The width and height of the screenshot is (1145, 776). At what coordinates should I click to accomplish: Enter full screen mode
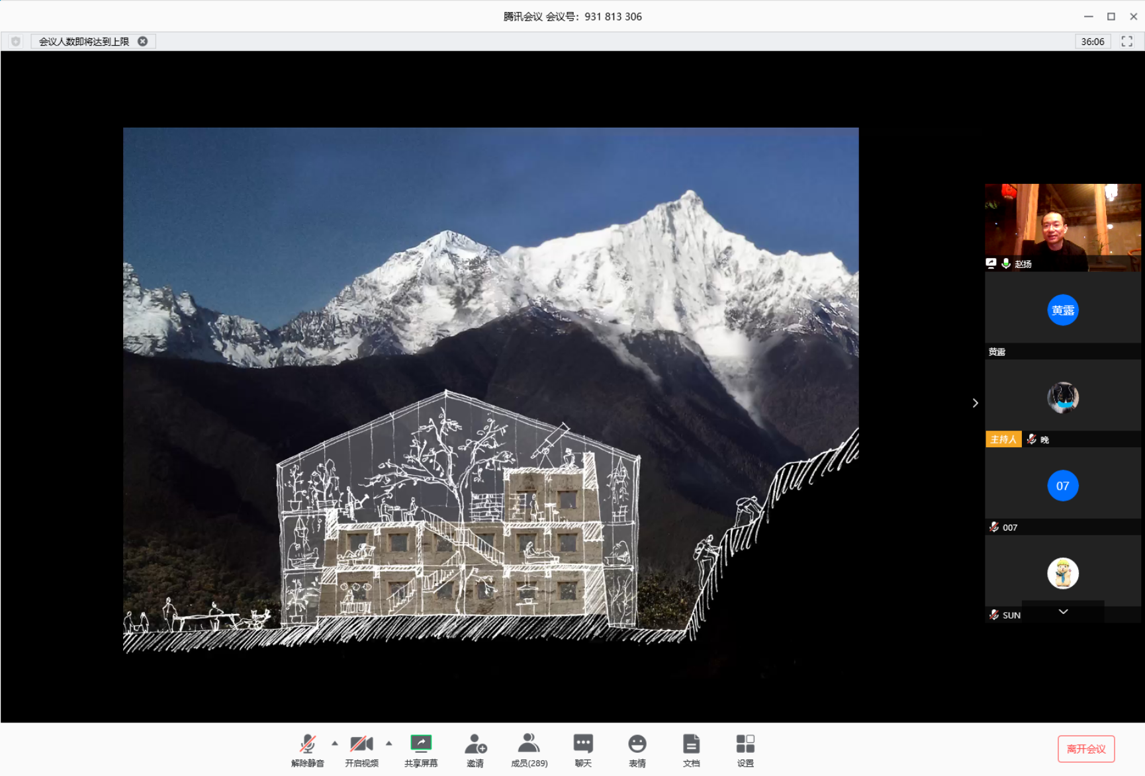point(1126,41)
